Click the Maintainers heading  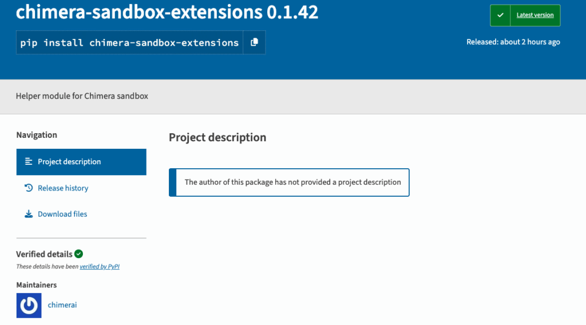tap(37, 285)
